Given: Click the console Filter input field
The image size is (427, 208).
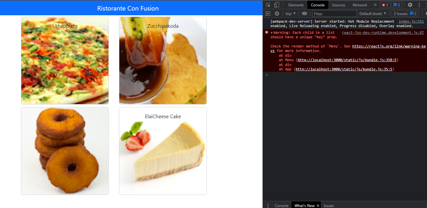Looking at the screenshot, I should point(335,13).
